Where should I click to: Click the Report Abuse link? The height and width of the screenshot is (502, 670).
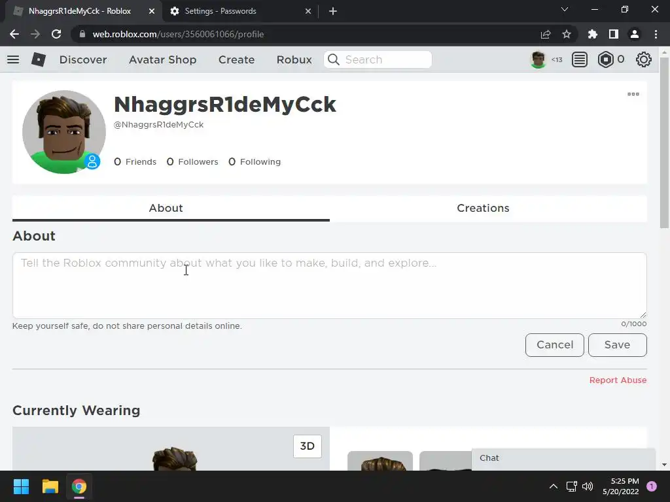(618, 380)
